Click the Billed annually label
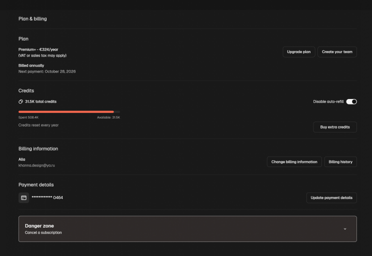Image resolution: width=372 pixels, height=256 pixels. click(31, 65)
